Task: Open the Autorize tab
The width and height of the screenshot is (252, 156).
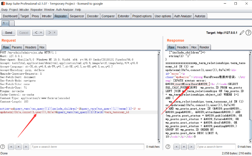Action: pyautogui.click(x=200, y=16)
